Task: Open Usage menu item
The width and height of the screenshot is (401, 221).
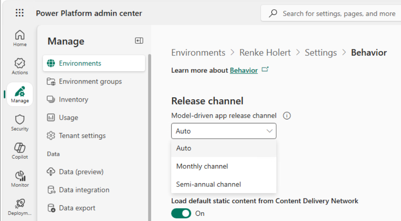Action: (94, 117)
